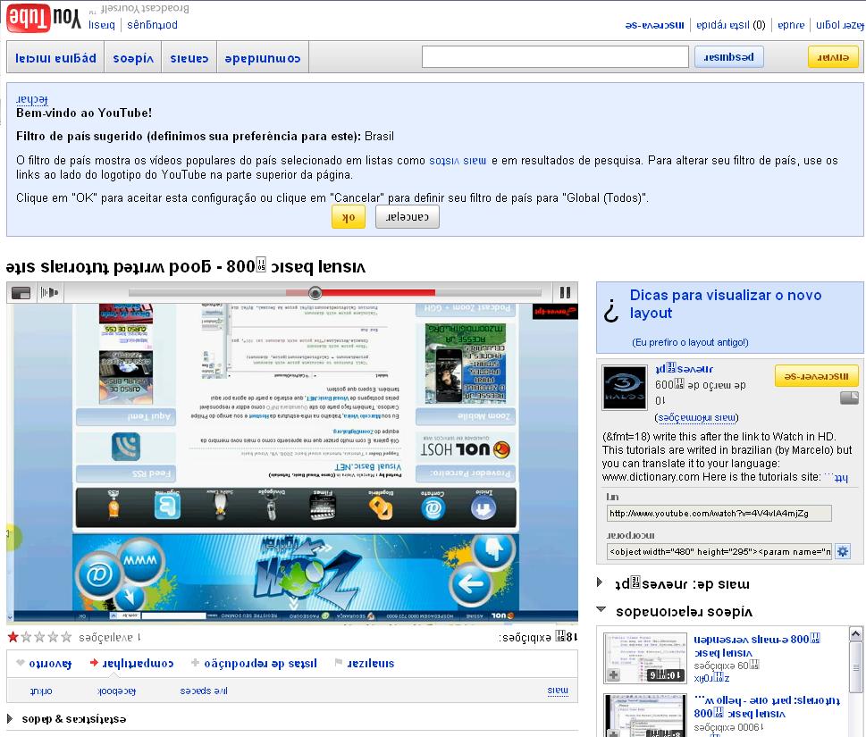Click the ajuda link in the top bar
The image size is (866, 737).
click(791, 25)
